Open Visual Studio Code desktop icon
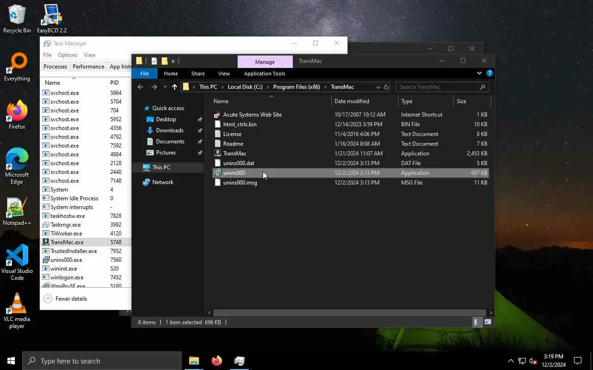This screenshot has width=593, height=370. [x=17, y=263]
